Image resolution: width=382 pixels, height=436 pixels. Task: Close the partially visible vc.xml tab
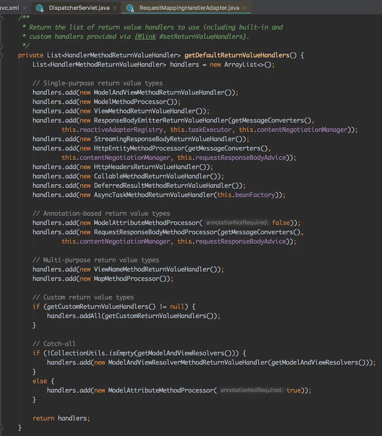(25, 8)
